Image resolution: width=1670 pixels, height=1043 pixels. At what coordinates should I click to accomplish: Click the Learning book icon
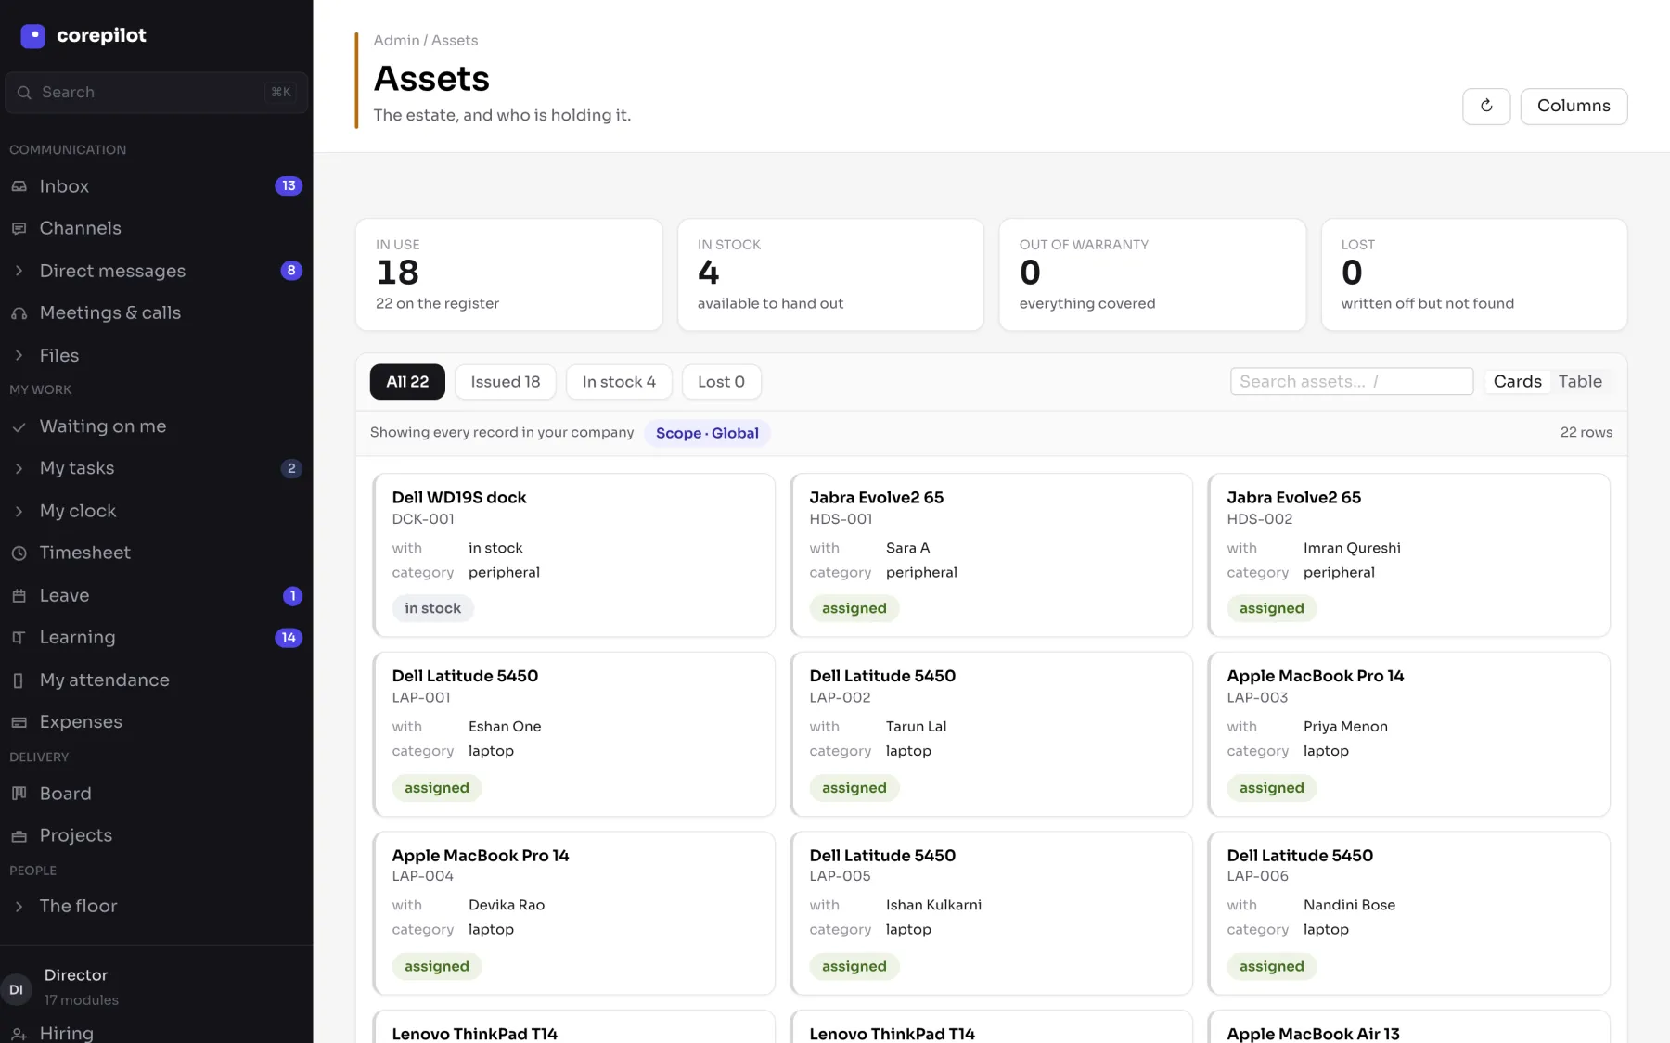point(19,638)
